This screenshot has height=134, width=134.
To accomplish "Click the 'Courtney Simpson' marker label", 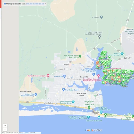I will click(x=110, y=85).
